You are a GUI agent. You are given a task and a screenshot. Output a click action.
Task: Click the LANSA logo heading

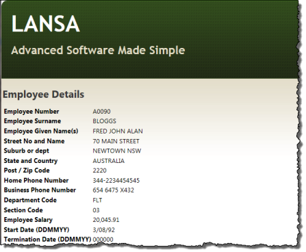tap(46, 24)
